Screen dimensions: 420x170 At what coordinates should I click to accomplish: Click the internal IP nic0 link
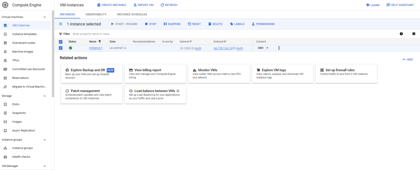(198, 48)
